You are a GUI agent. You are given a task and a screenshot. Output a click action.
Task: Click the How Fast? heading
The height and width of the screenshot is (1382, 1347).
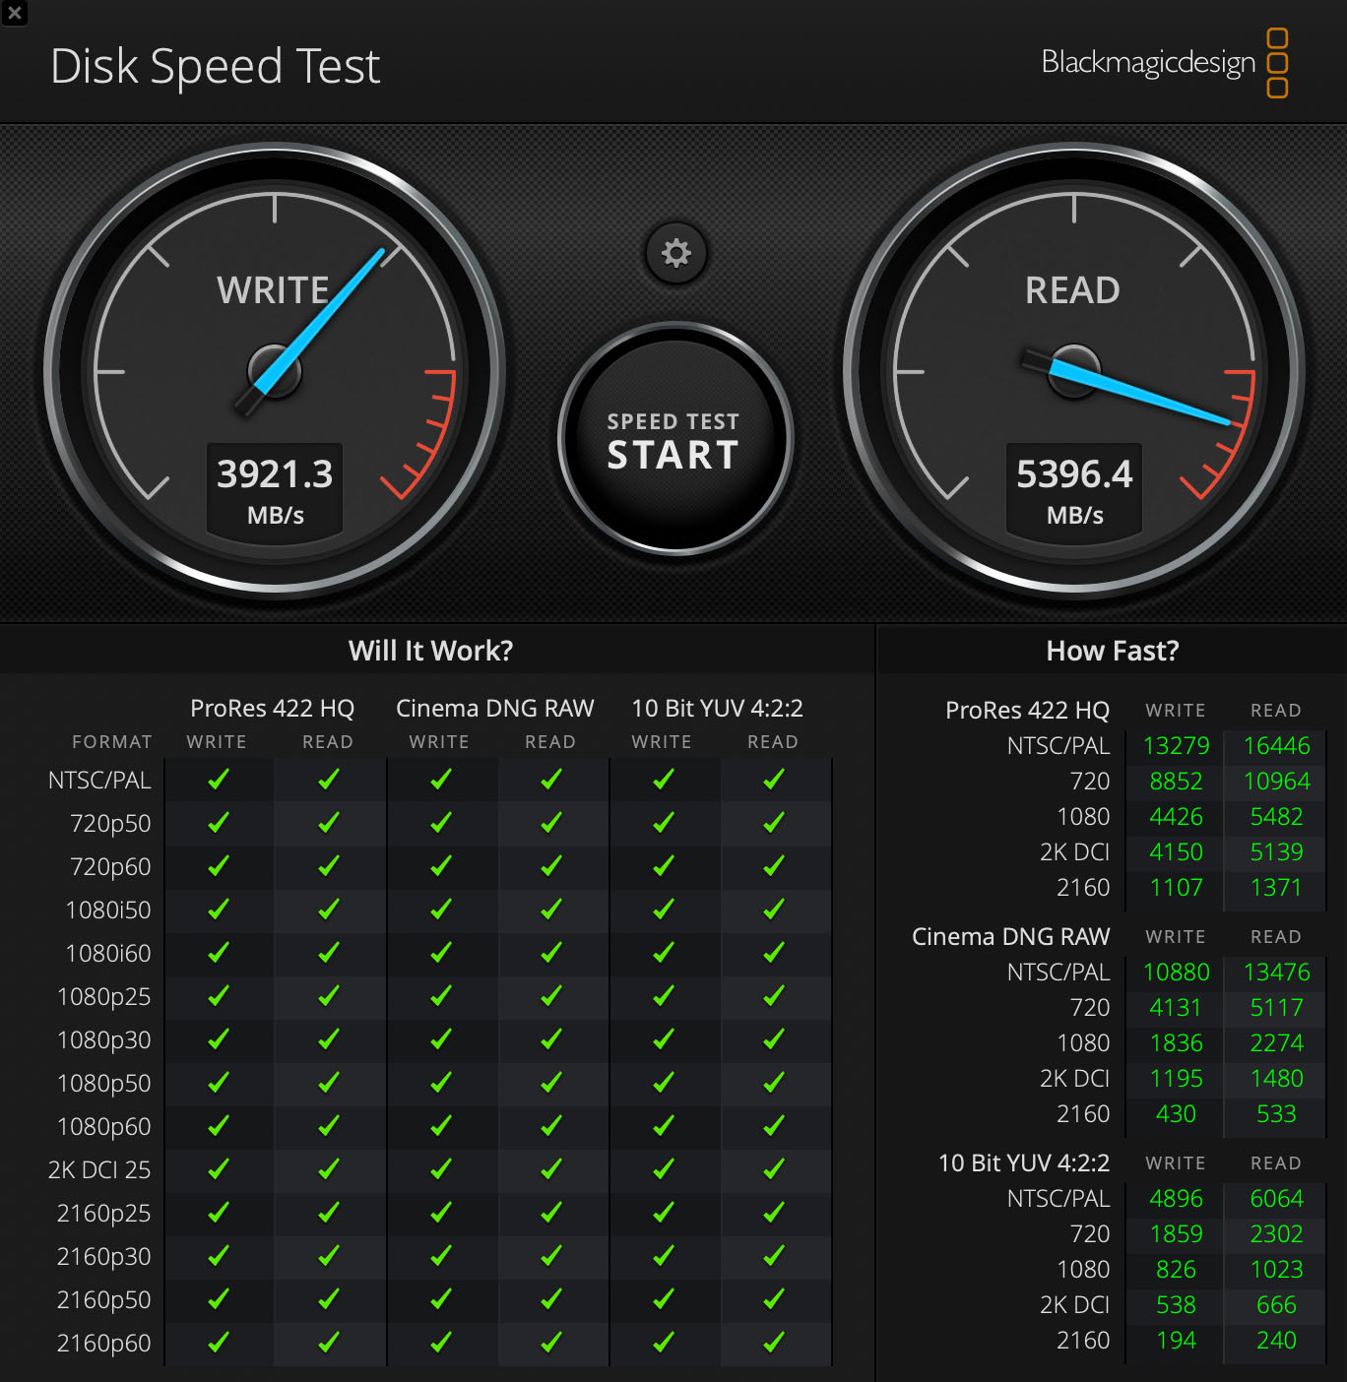pos(1113,651)
